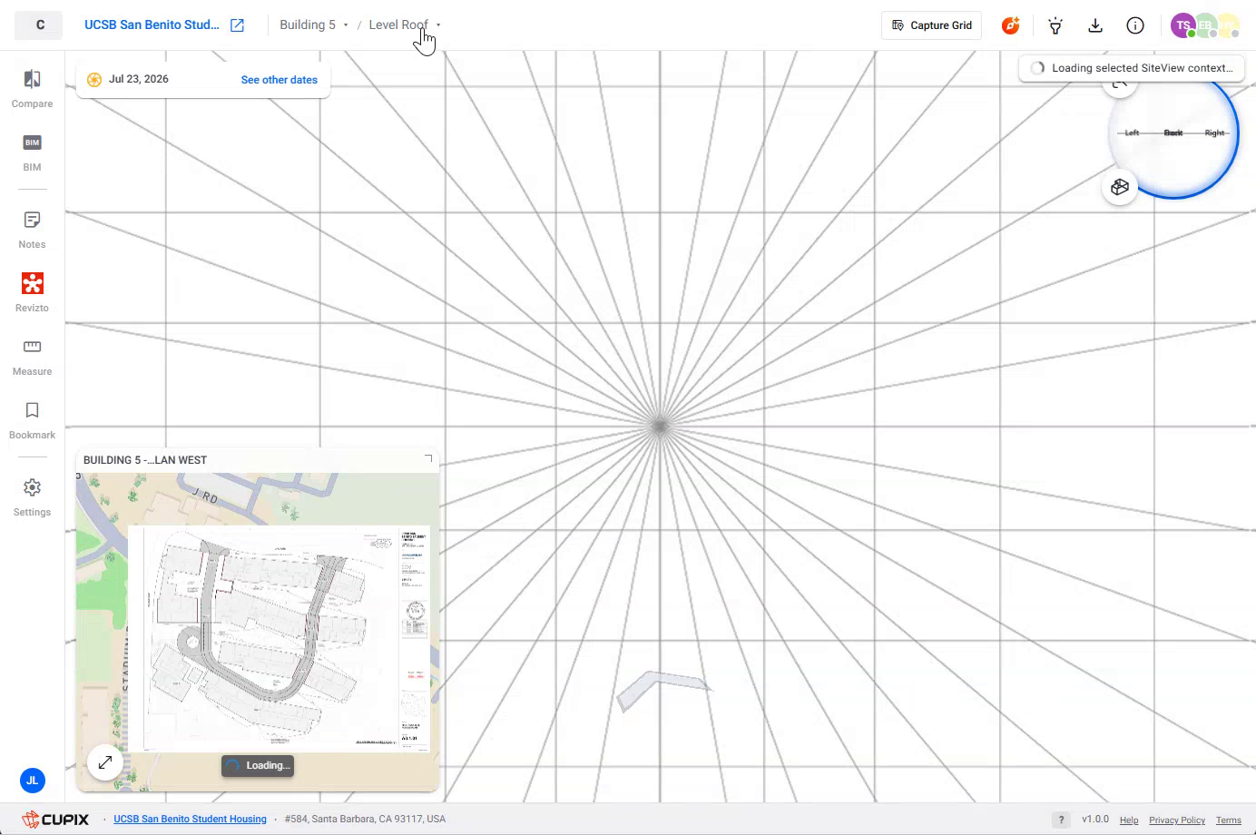1256x835 pixels.
Task: Click the sun capture date icon
Action: [94, 79]
